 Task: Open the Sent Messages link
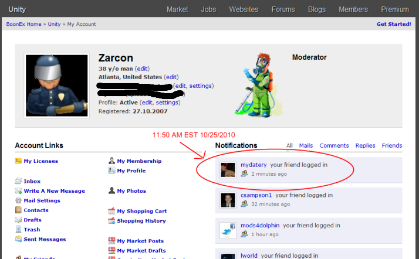pyautogui.click(x=45, y=239)
